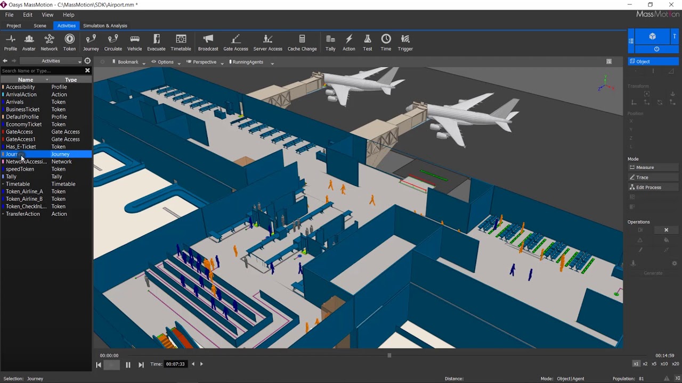
Task: Click the Measure mode button
Action: 653,167
